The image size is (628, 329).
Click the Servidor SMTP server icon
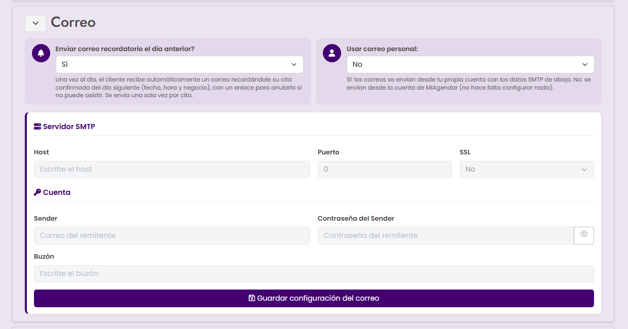(x=38, y=127)
